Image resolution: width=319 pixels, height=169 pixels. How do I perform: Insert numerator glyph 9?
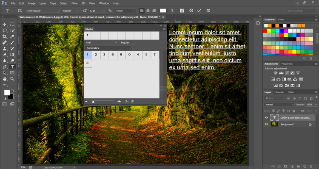click(x=121, y=55)
